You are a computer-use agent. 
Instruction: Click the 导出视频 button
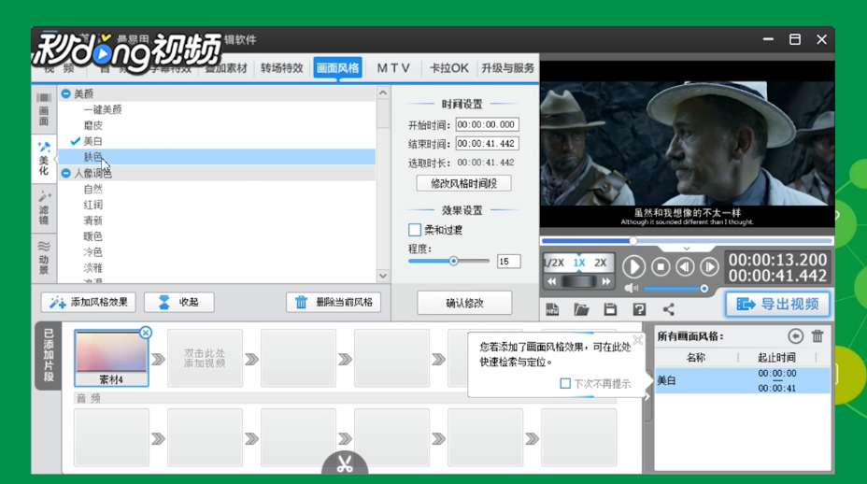pos(777,305)
